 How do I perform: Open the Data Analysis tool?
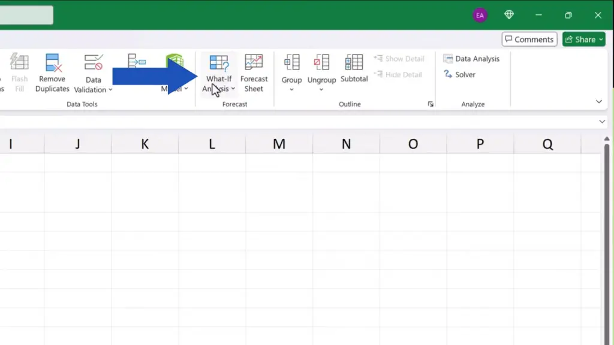(x=471, y=59)
